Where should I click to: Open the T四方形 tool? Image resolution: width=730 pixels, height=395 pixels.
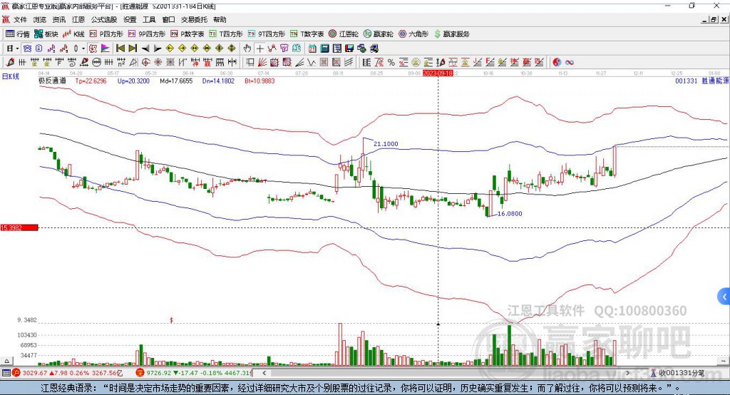pyautogui.click(x=226, y=34)
